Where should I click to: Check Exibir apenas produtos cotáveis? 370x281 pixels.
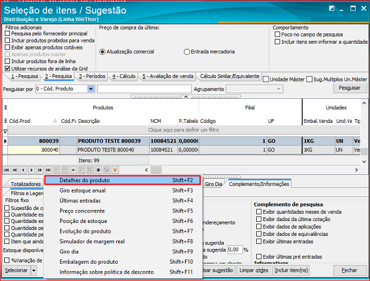tap(7, 48)
